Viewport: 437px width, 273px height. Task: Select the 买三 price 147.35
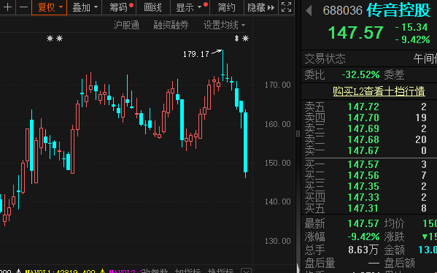363,186
